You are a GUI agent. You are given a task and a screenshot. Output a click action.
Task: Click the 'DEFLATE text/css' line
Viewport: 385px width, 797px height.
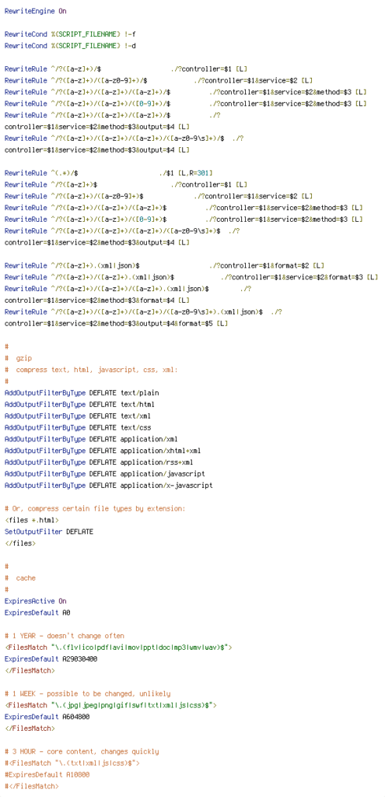pos(78,427)
